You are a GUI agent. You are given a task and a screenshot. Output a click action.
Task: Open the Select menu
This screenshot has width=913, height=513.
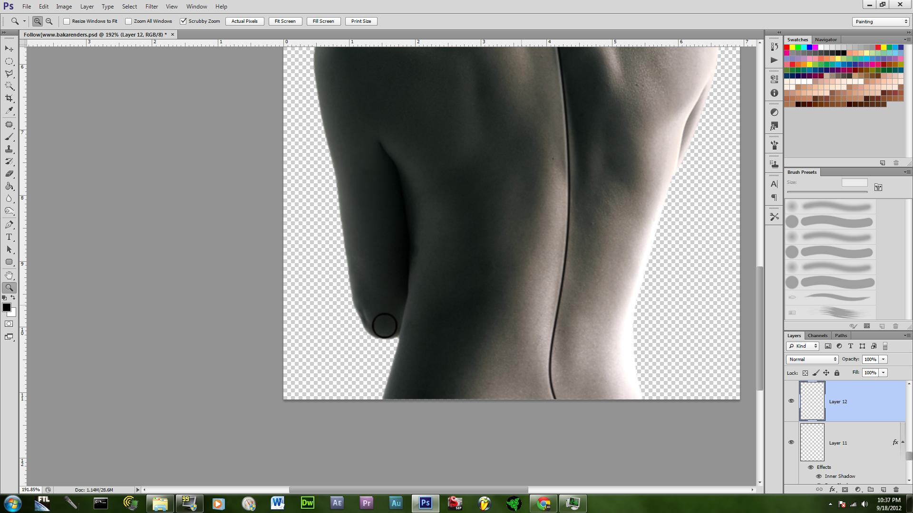pyautogui.click(x=129, y=7)
